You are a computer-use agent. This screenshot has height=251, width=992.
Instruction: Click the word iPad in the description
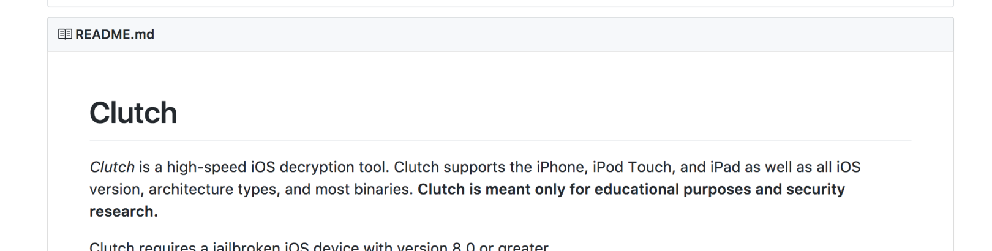pyautogui.click(x=725, y=167)
